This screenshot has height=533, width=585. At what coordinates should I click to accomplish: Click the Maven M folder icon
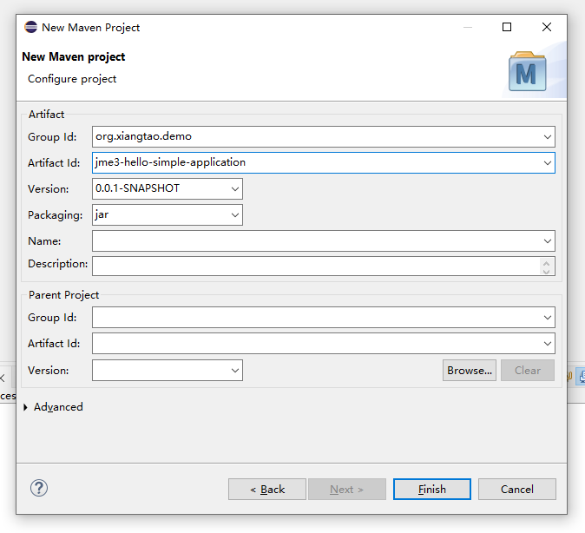527,72
